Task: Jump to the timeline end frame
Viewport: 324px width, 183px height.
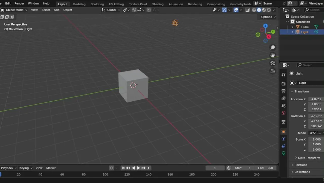Action: (149, 168)
